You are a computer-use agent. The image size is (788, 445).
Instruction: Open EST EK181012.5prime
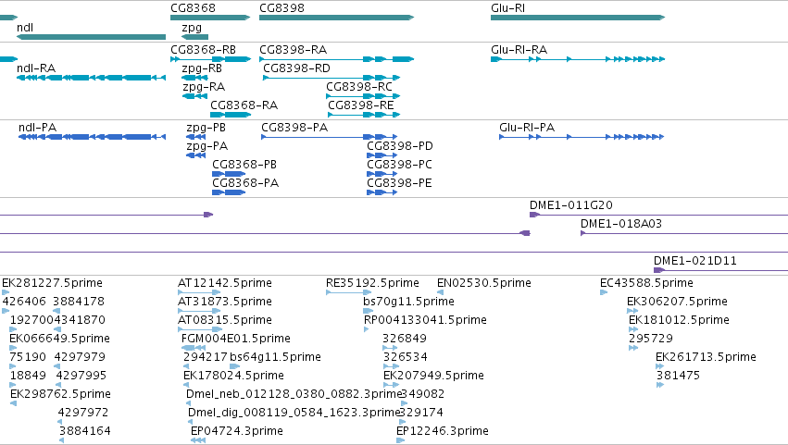[x=679, y=320]
